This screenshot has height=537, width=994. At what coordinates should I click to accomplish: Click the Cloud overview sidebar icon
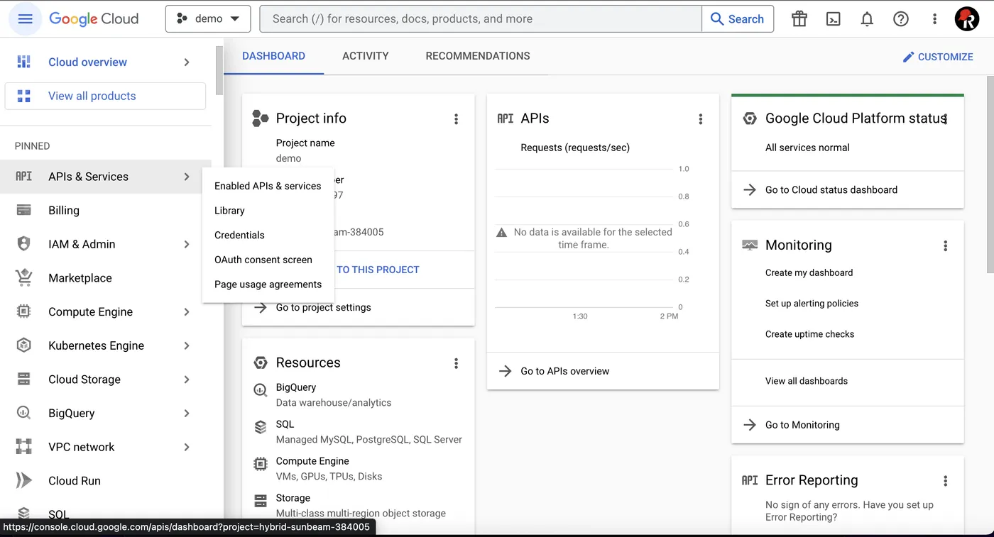click(24, 62)
